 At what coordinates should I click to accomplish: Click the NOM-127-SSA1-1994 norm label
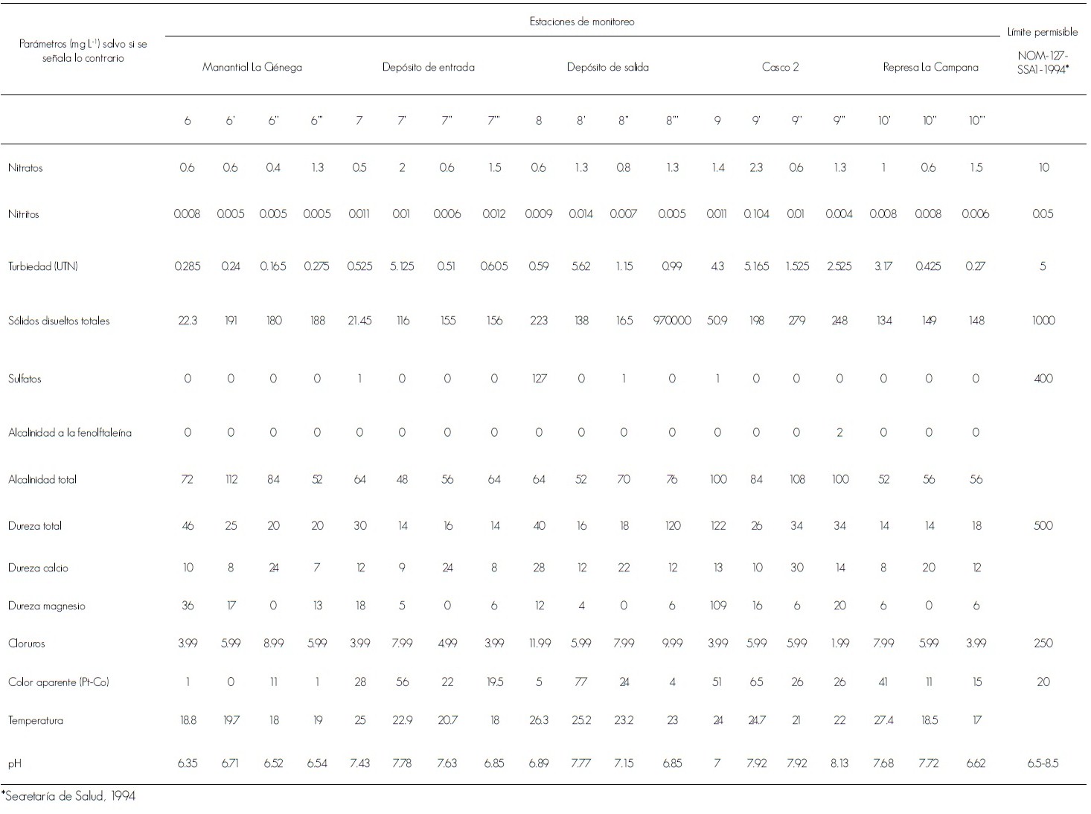point(1042,62)
